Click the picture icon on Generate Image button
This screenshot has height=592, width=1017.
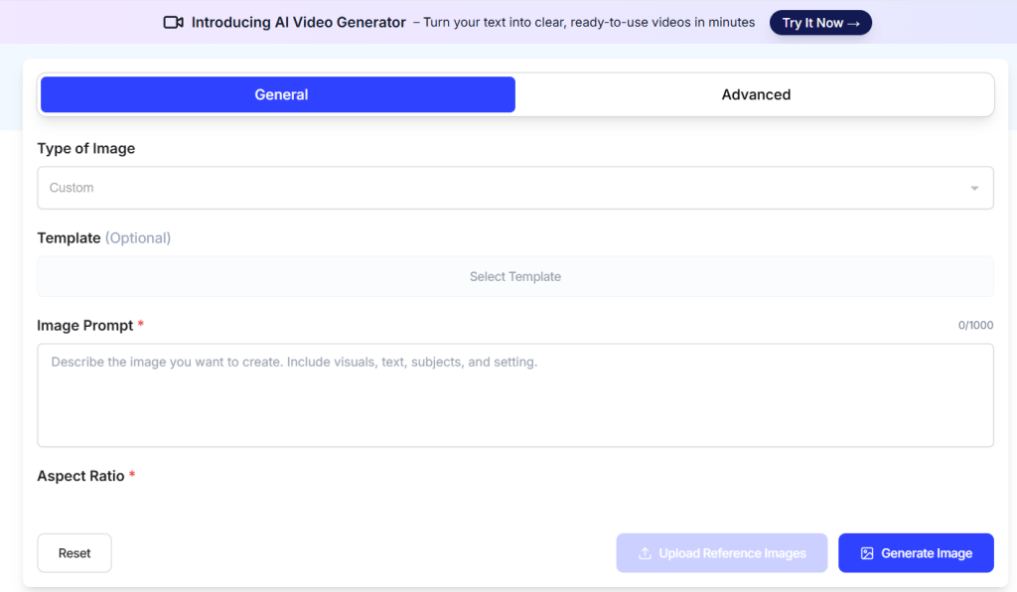[867, 553]
